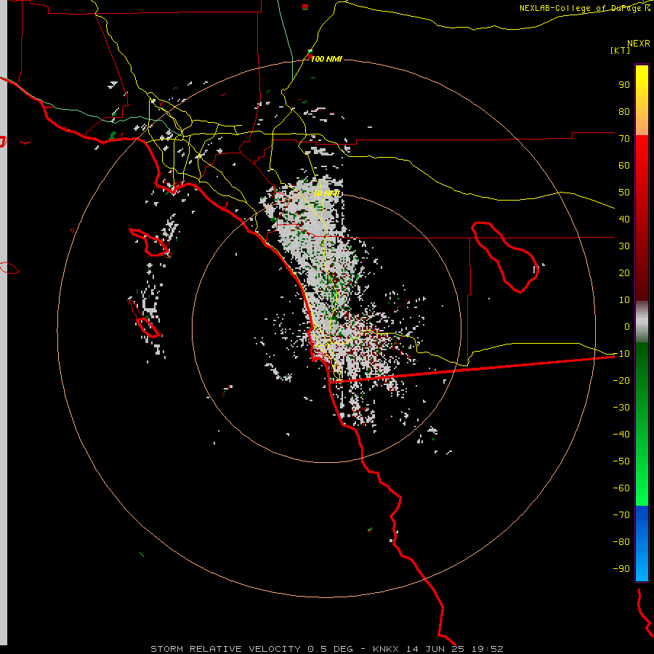Click the yellow segment atop the velocity color bar
Screen dimensions: 654x654
click(642, 100)
